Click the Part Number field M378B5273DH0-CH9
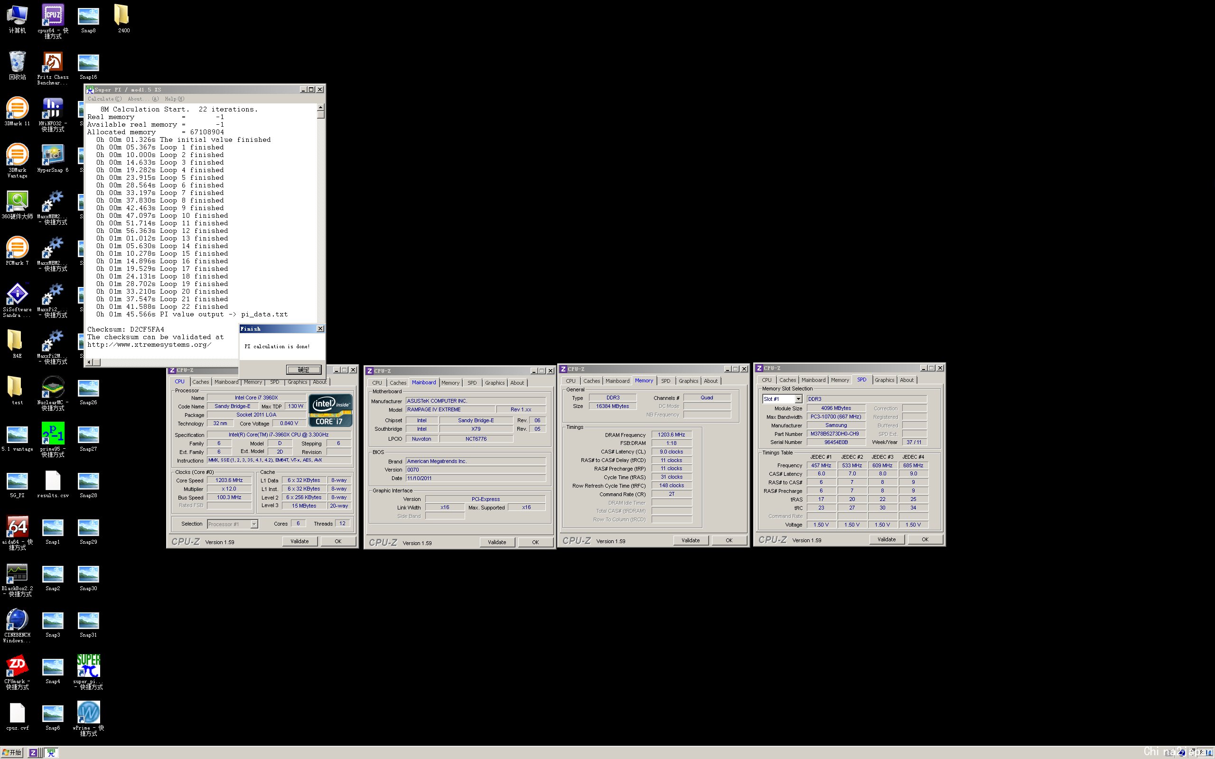 click(x=835, y=434)
